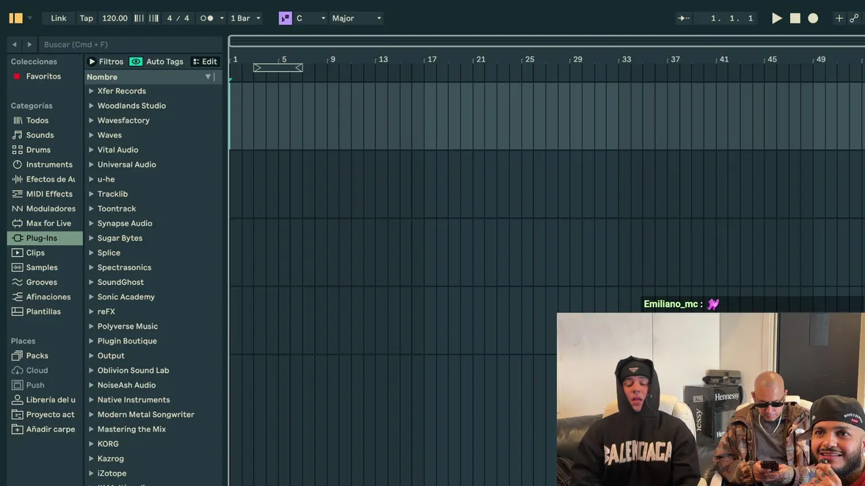Open the 1 Bar quantization dropdown

point(245,18)
